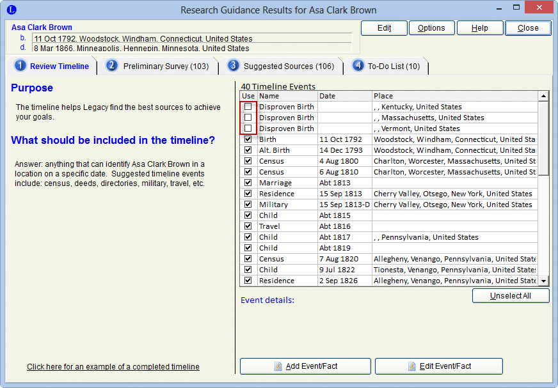558x388 pixels.
Task: Switch to the Review Timeline tab
Action: click(x=52, y=66)
